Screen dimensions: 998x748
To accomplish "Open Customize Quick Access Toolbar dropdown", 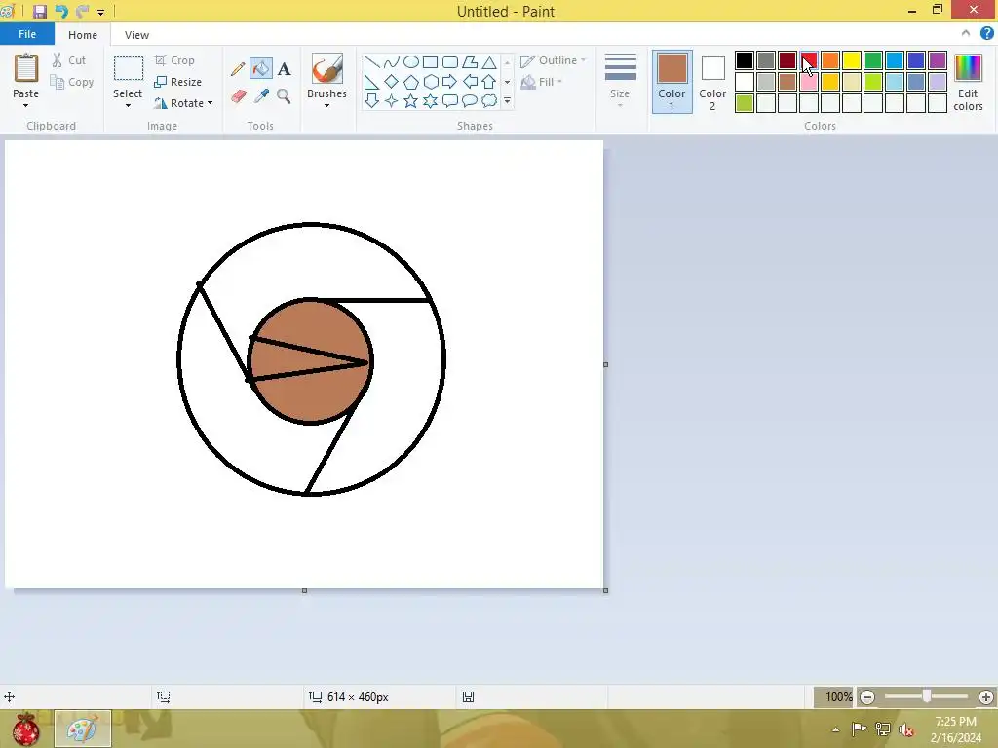I will point(100,12).
